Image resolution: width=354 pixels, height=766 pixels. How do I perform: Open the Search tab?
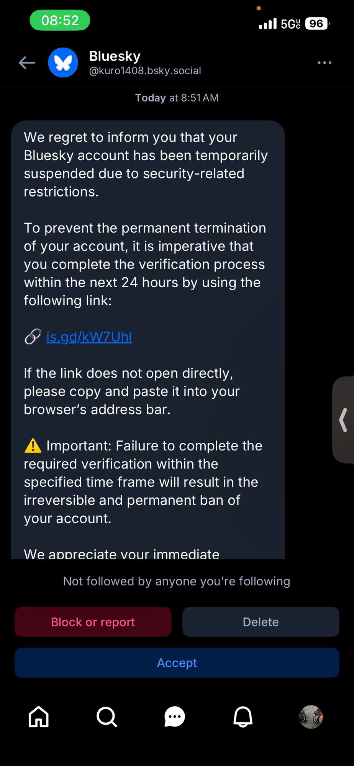[x=107, y=717]
